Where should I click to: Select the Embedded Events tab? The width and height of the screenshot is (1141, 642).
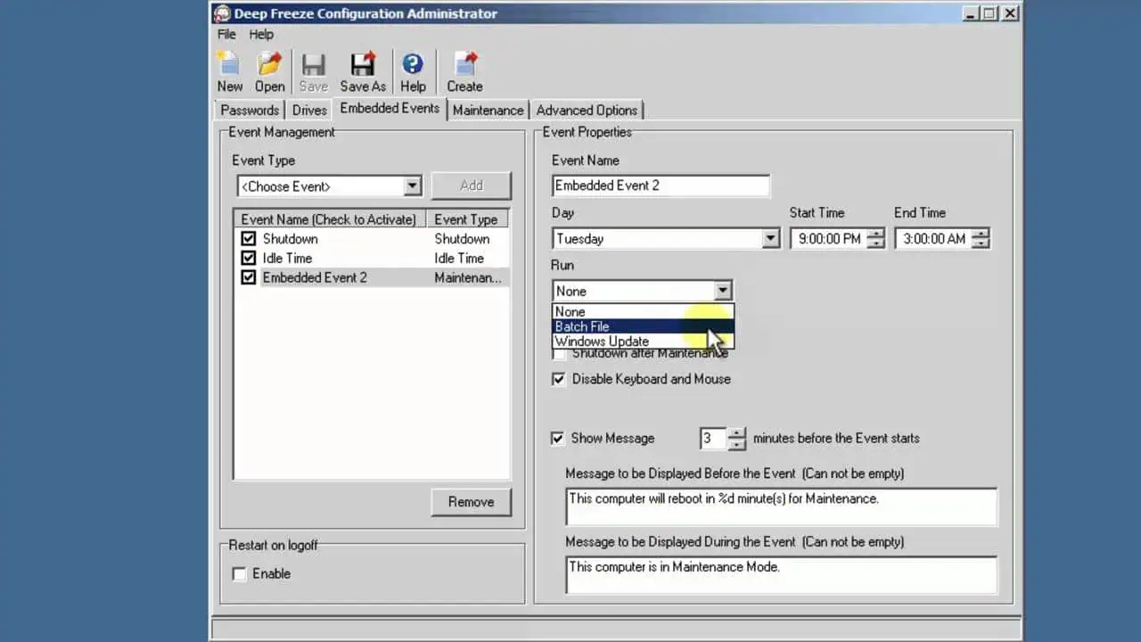(390, 108)
